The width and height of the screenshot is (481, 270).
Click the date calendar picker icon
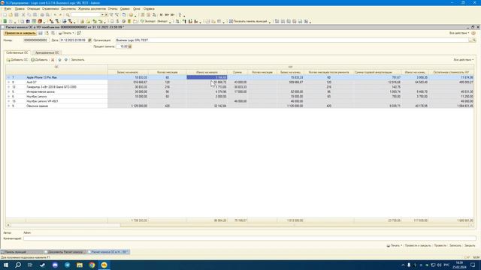pyautogui.click(x=89, y=40)
